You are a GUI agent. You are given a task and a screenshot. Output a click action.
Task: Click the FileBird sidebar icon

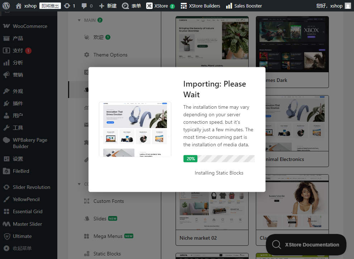point(6,171)
